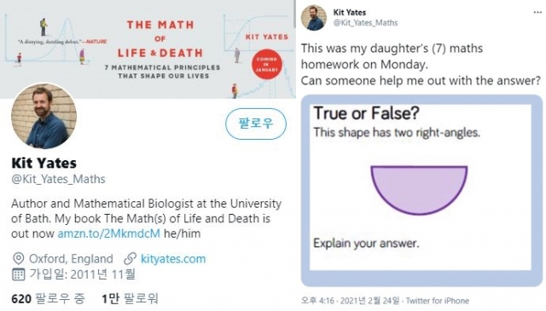Click the red Coming in January badge
This screenshot has width=546, height=311.
[x=267, y=65]
